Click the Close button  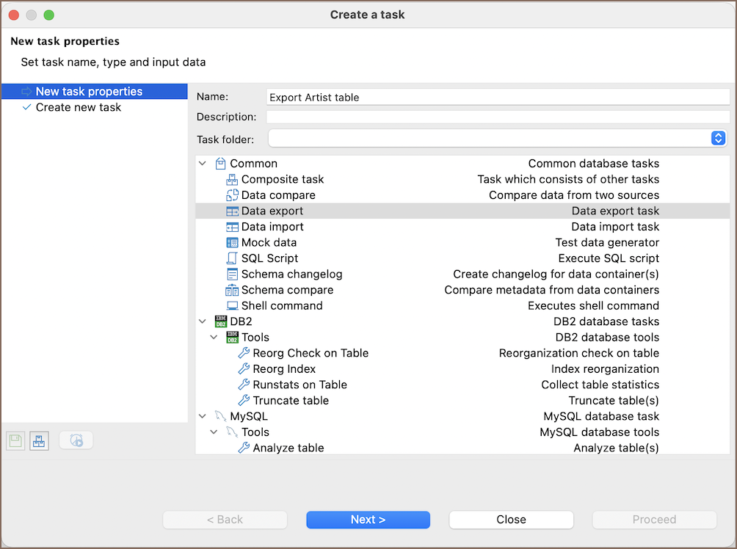pos(511,520)
